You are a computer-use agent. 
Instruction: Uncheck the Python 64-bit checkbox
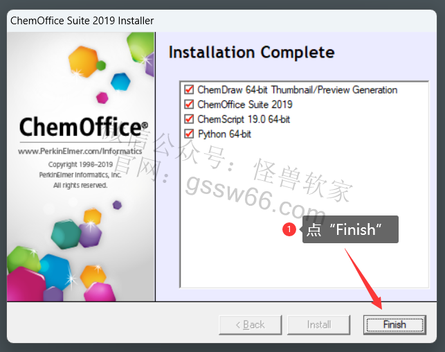(x=189, y=134)
